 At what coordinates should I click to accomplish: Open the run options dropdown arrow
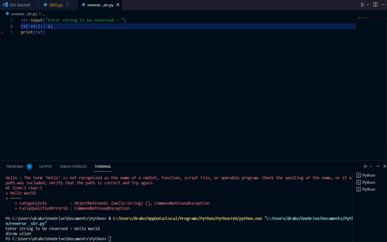tap(368, 5)
